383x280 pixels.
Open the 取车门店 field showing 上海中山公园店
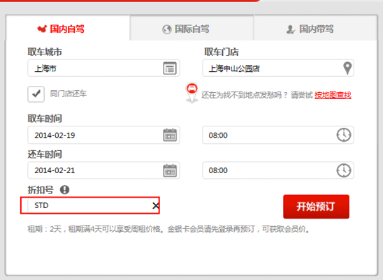tap(278, 68)
